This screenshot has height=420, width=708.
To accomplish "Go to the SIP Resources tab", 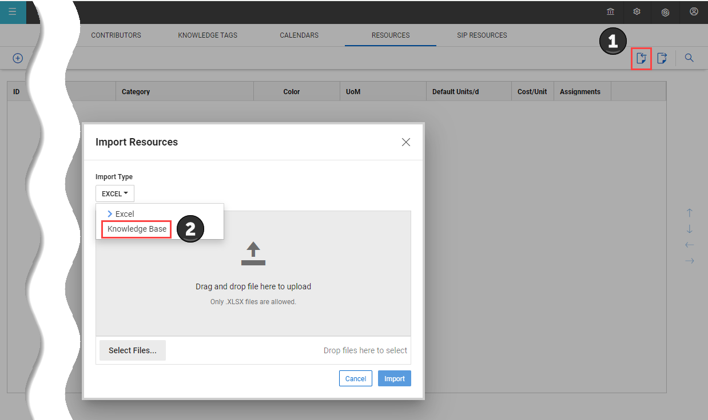I will click(x=482, y=35).
